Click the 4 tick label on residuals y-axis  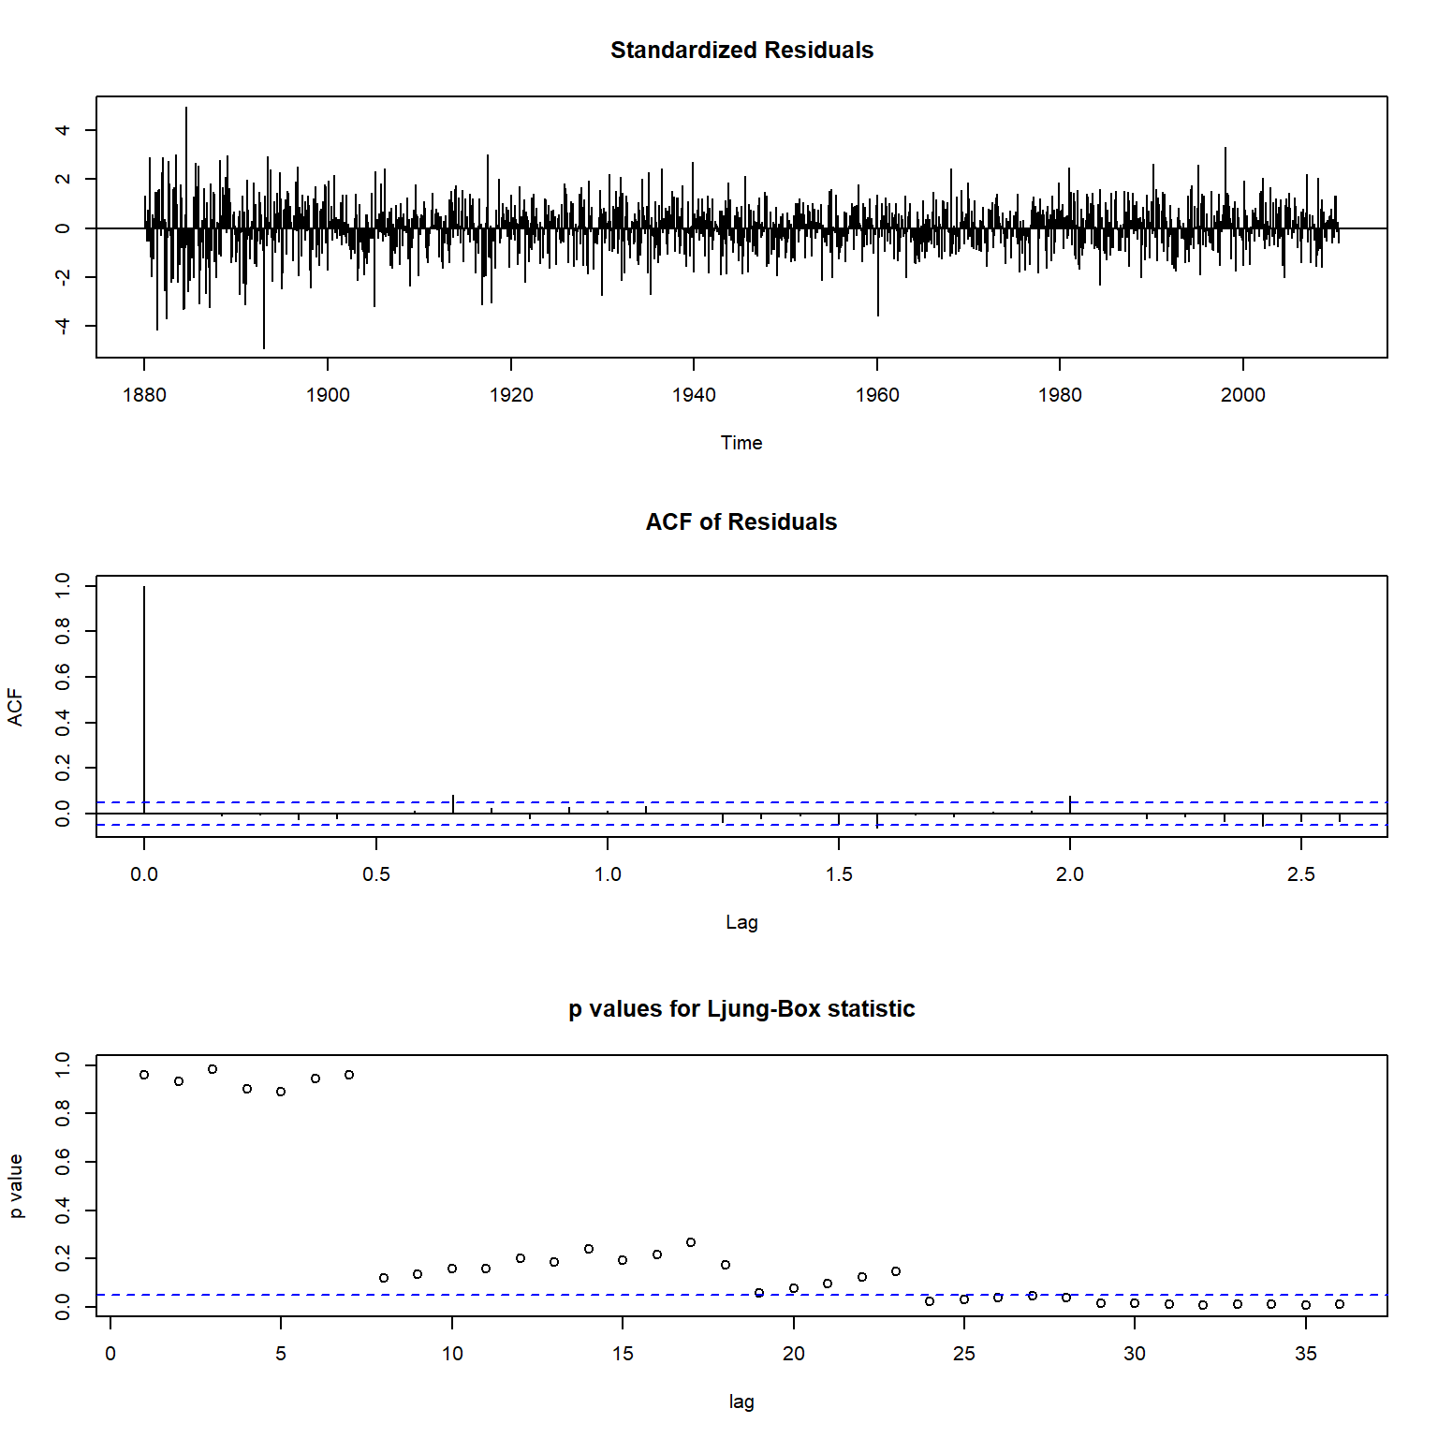pyautogui.click(x=62, y=130)
